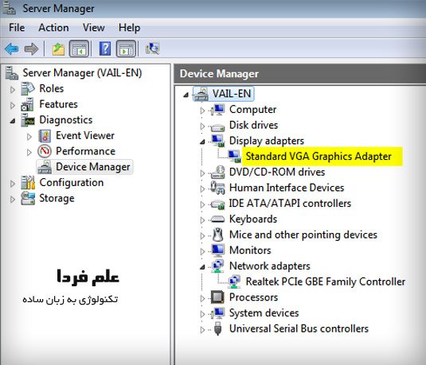Toggle the Show/Hide Console Tree button

coord(79,49)
